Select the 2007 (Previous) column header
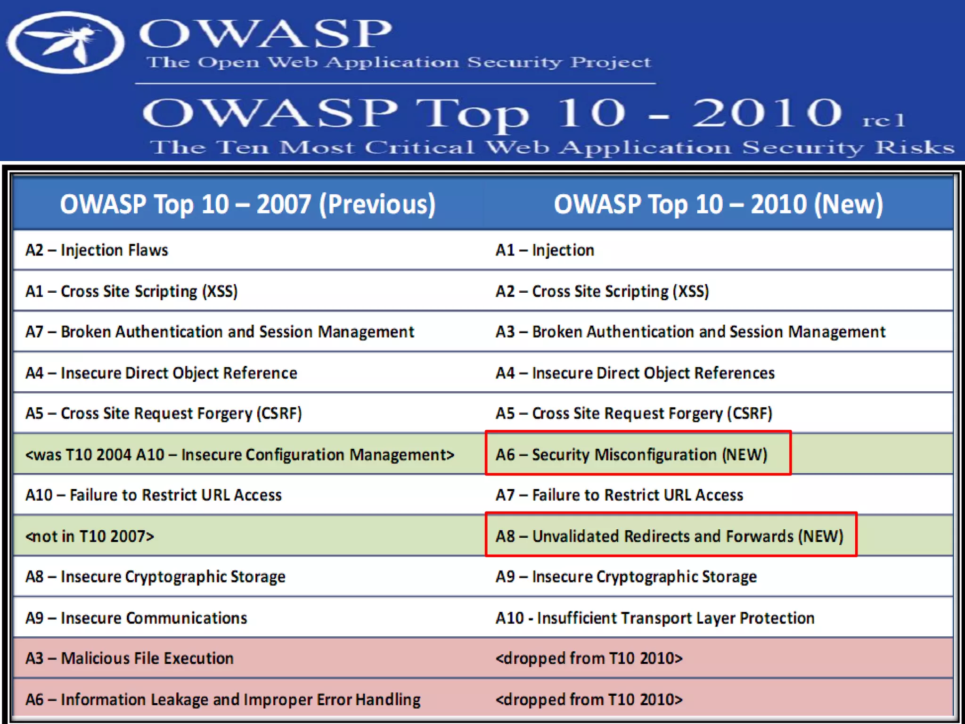This screenshot has height=724, width=965. click(248, 204)
